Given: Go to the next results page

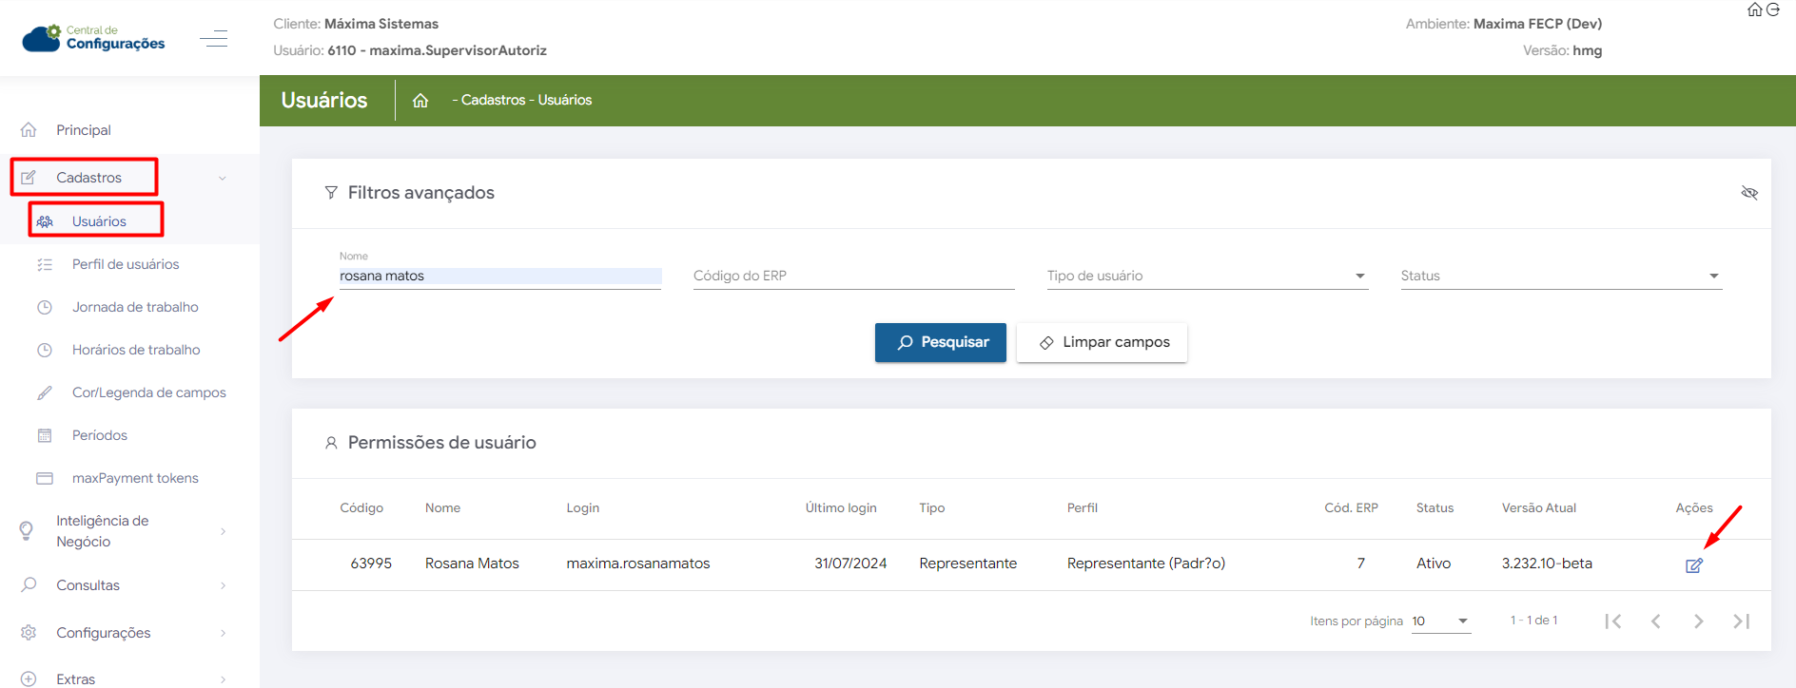Looking at the screenshot, I should point(1698,621).
